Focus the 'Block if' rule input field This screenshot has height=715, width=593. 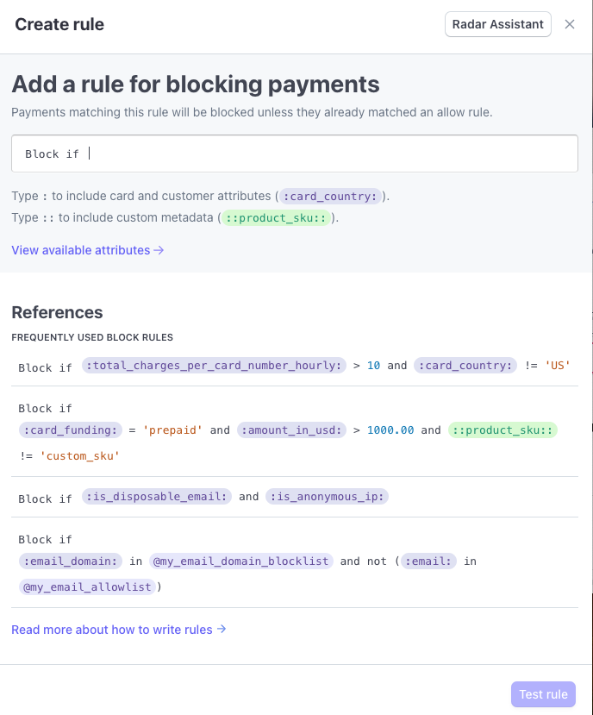[x=294, y=154]
